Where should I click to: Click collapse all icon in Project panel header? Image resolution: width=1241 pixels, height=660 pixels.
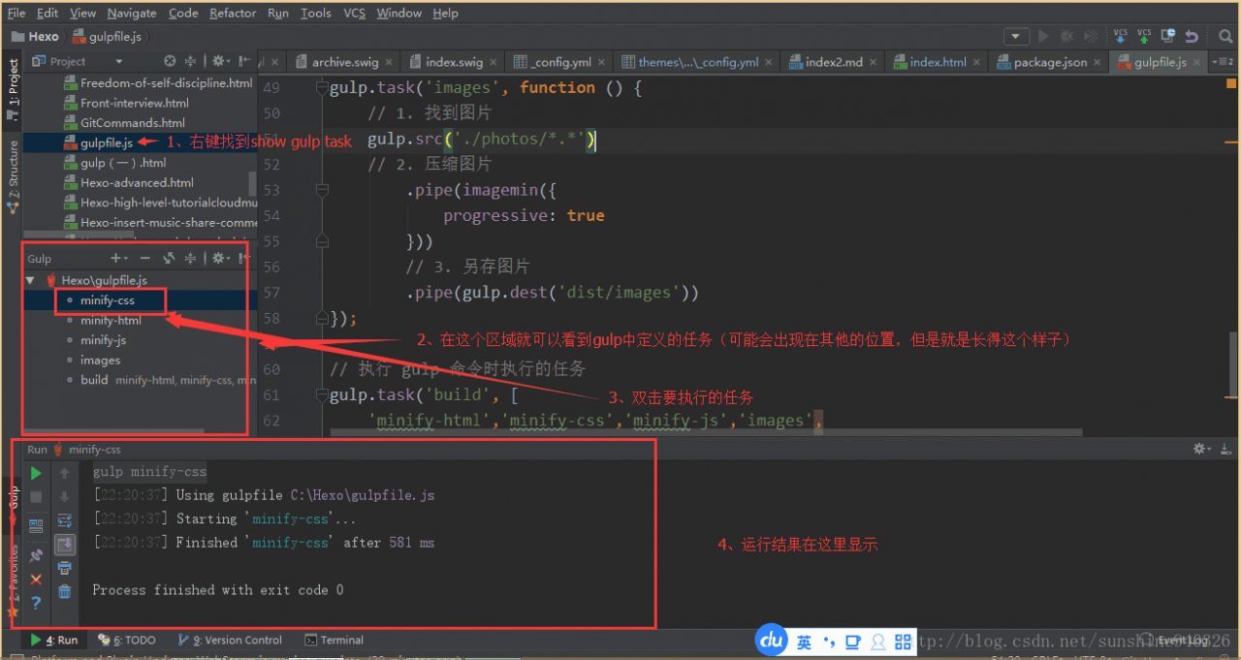tap(191, 61)
